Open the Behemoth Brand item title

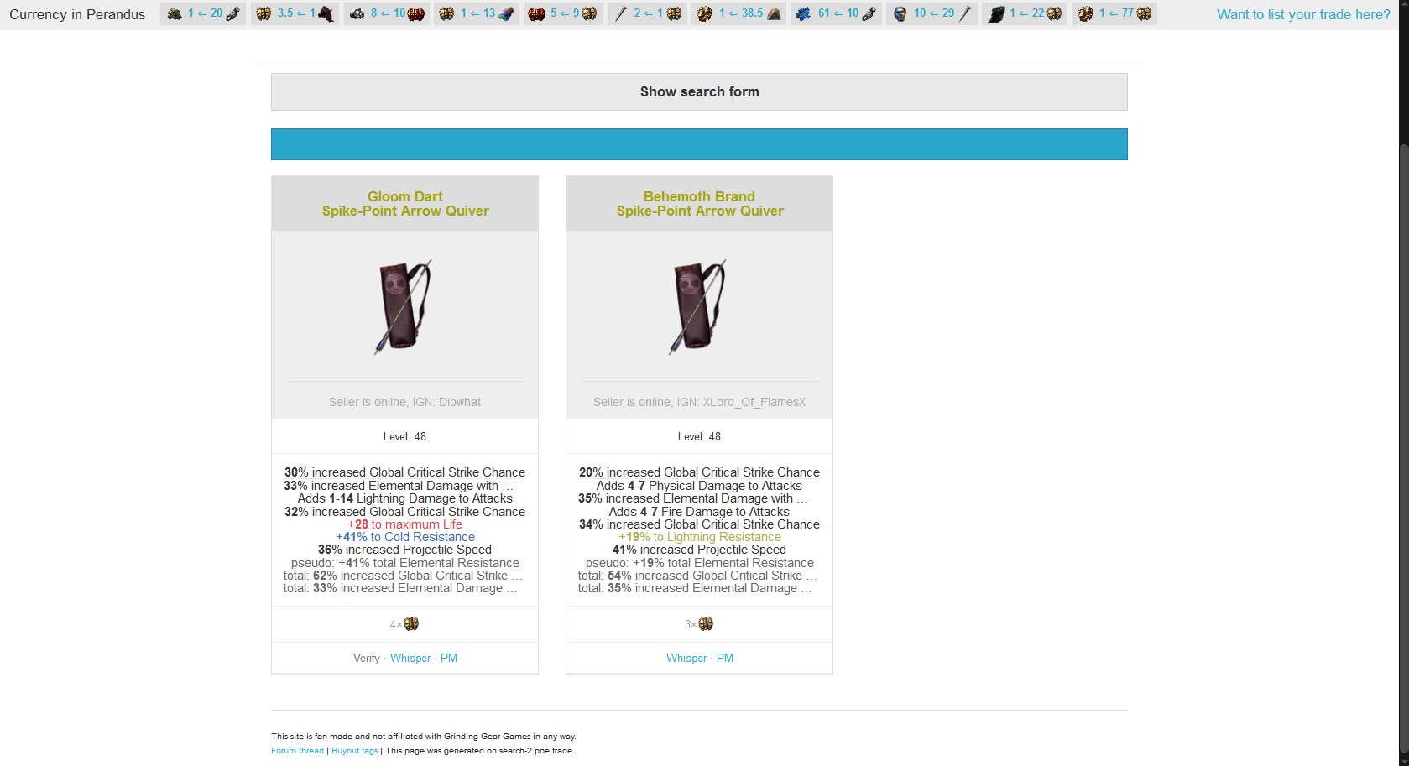coord(700,204)
